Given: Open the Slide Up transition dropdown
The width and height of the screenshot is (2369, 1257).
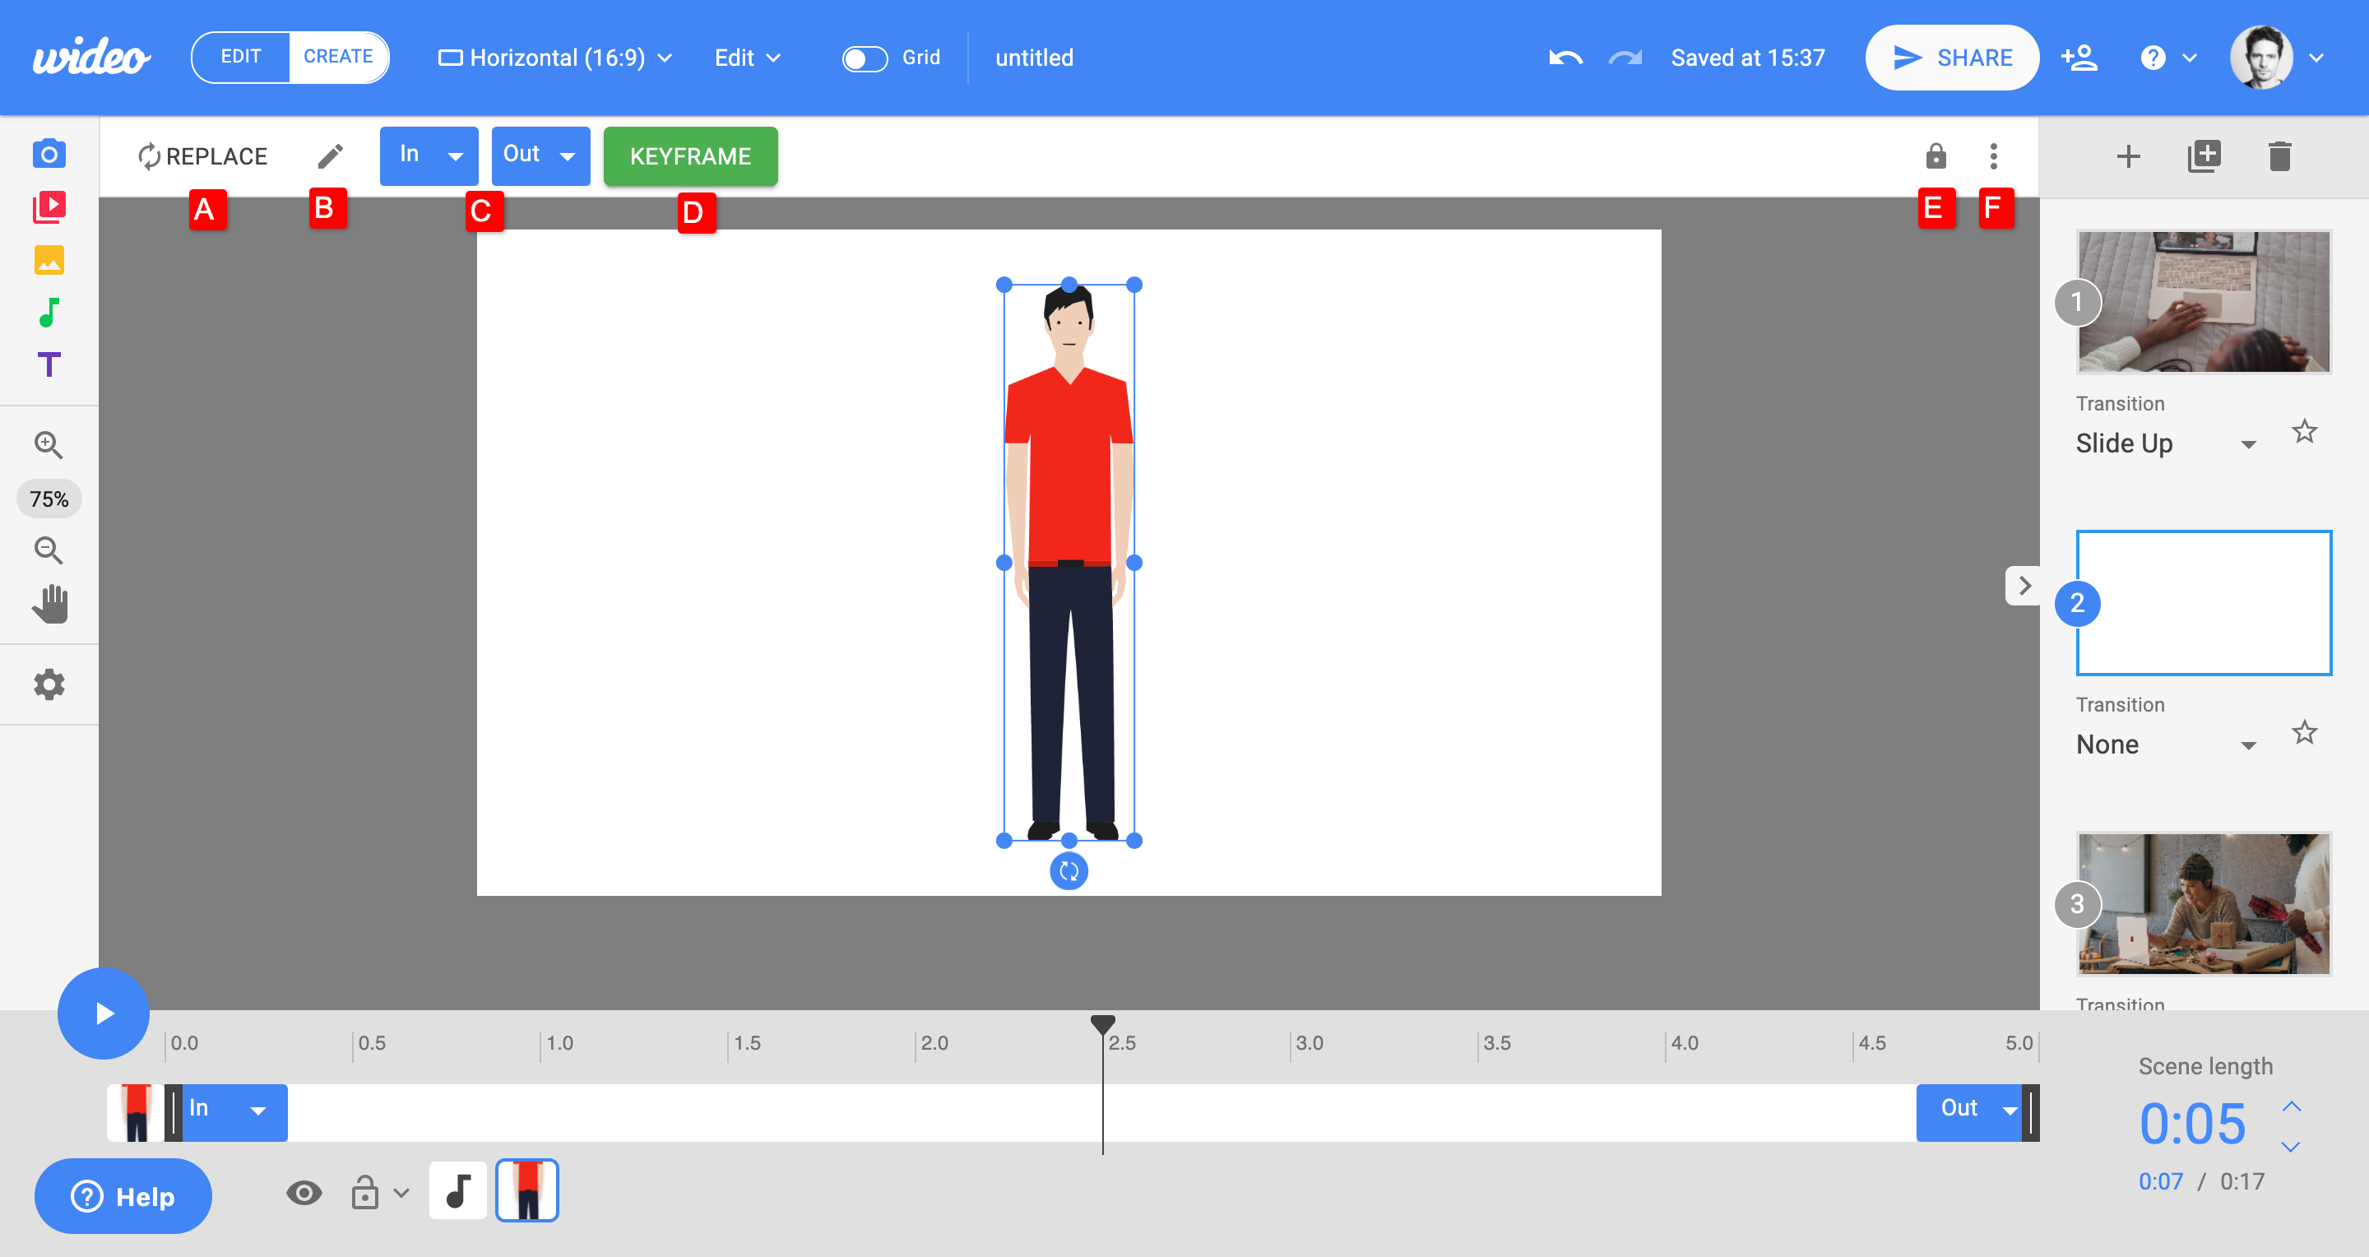Looking at the screenshot, I should tap(2166, 443).
